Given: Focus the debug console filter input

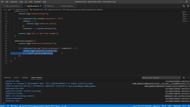Looking at the screenshot, I should point(161,78).
